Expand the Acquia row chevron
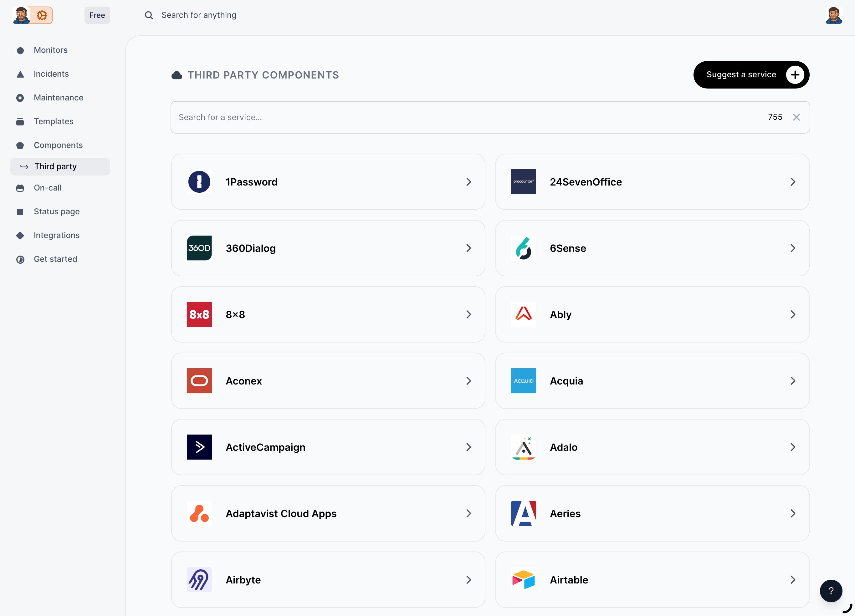The image size is (855, 616). [792, 380]
